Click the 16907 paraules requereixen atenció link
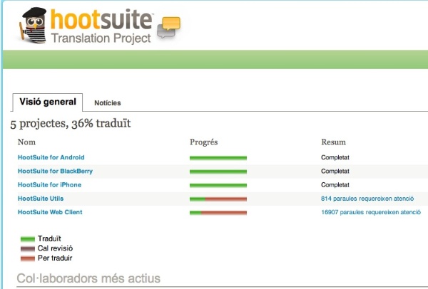 point(371,212)
